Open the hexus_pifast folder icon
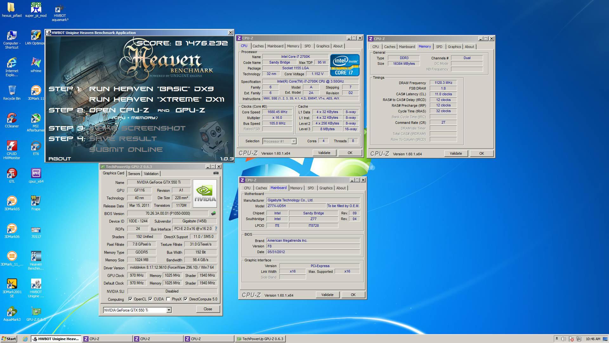The width and height of the screenshot is (609, 343). point(12,10)
